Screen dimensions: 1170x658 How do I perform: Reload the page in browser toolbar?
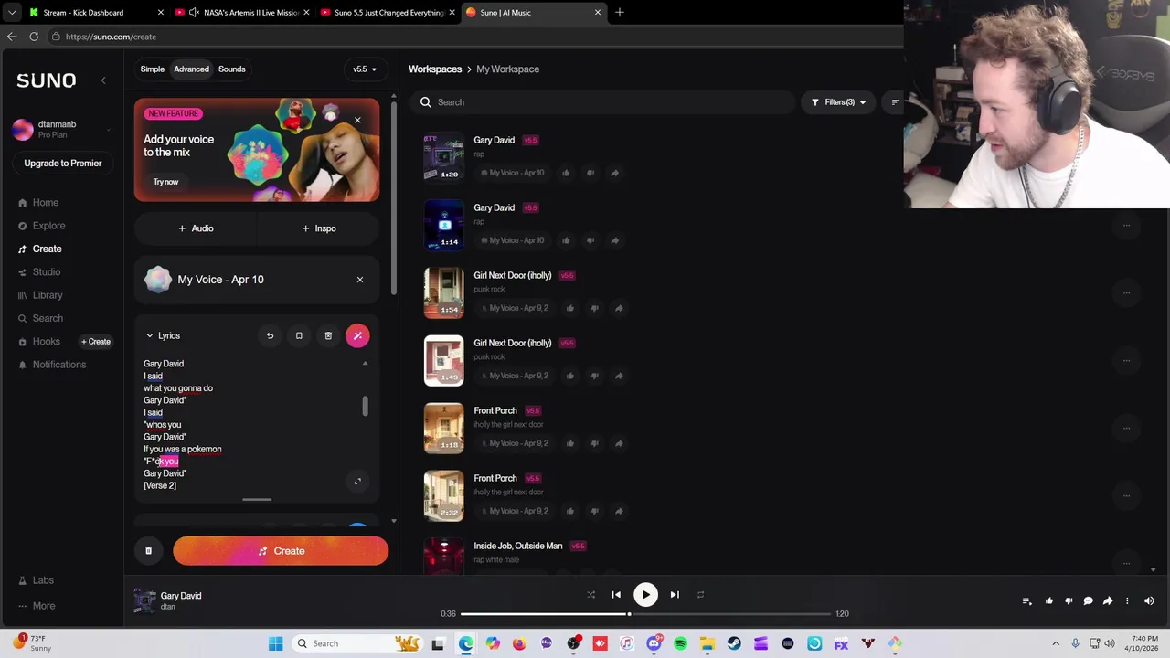[34, 37]
